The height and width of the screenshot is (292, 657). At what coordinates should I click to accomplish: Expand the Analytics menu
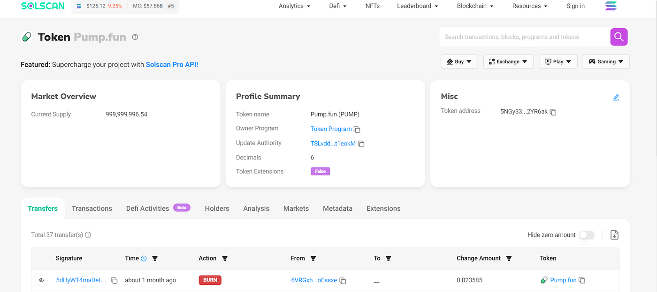point(295,6)
